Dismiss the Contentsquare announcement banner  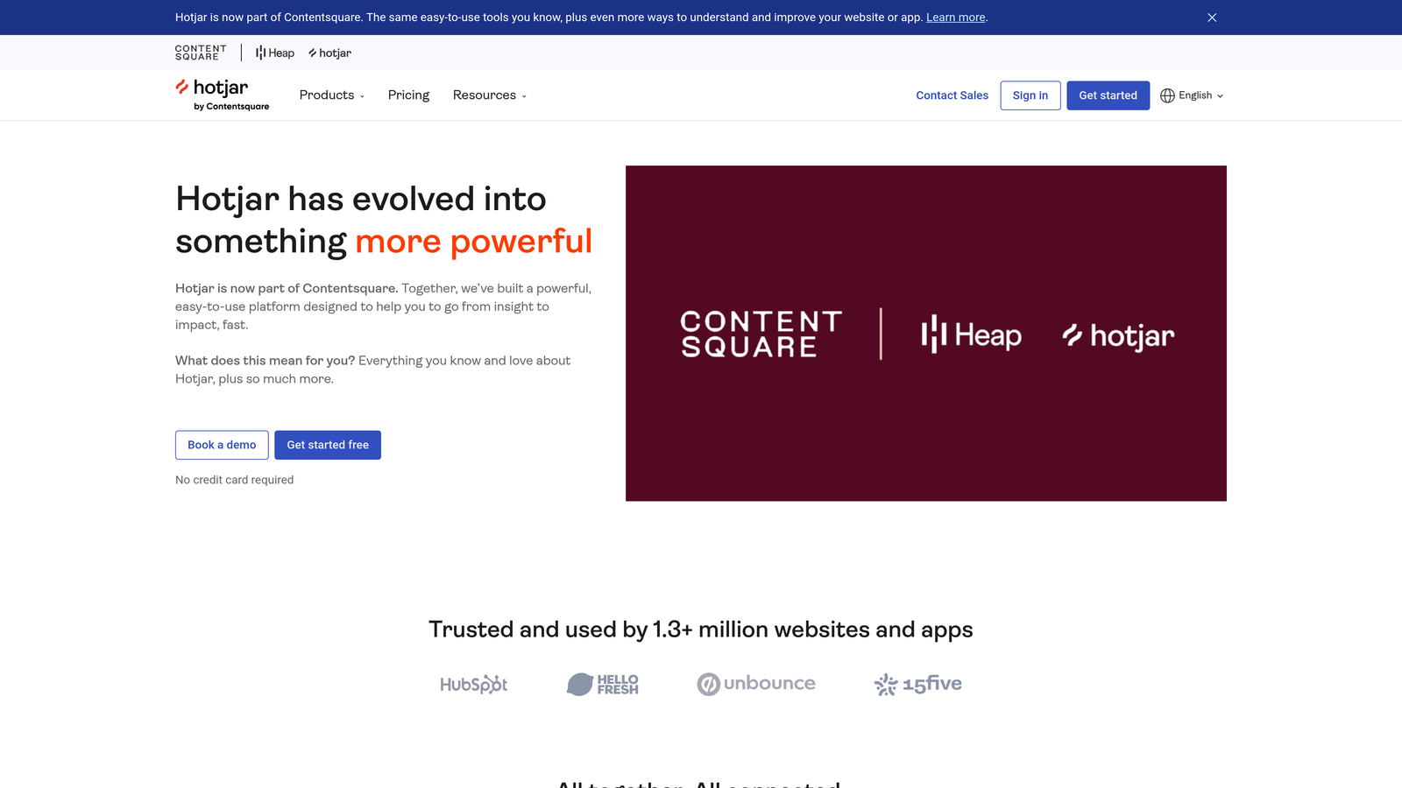pyautogui.click(x=1212, y=17)
